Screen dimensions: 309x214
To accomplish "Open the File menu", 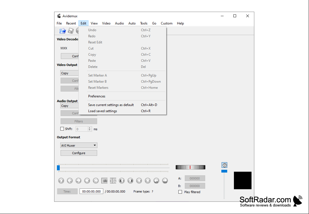I will [59, 23].
